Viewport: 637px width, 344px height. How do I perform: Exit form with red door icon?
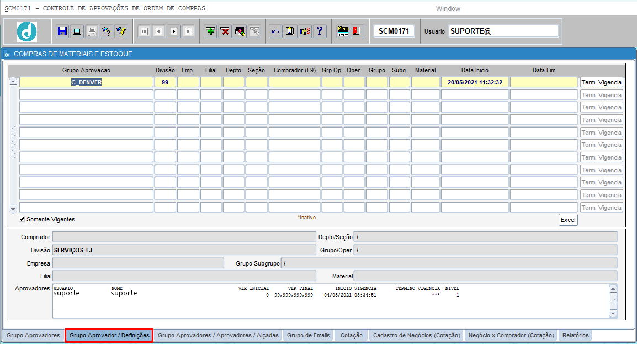tap(356, 31)
